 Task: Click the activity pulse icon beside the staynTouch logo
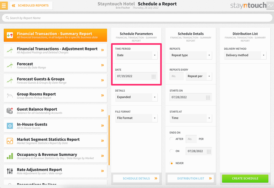pos(270,5)
